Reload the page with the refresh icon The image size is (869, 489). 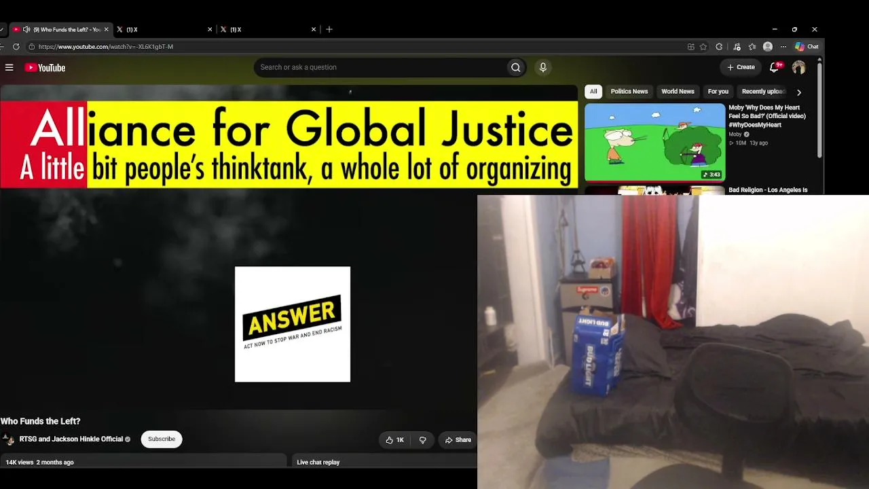[16, 47]
